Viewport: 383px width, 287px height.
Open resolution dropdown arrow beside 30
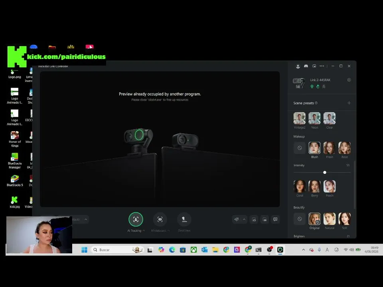click(x=86, y=219)
